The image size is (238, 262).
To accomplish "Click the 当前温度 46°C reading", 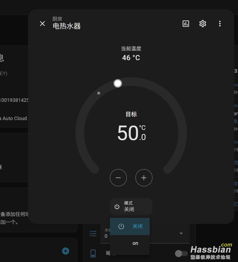I will tap(131, 57).
